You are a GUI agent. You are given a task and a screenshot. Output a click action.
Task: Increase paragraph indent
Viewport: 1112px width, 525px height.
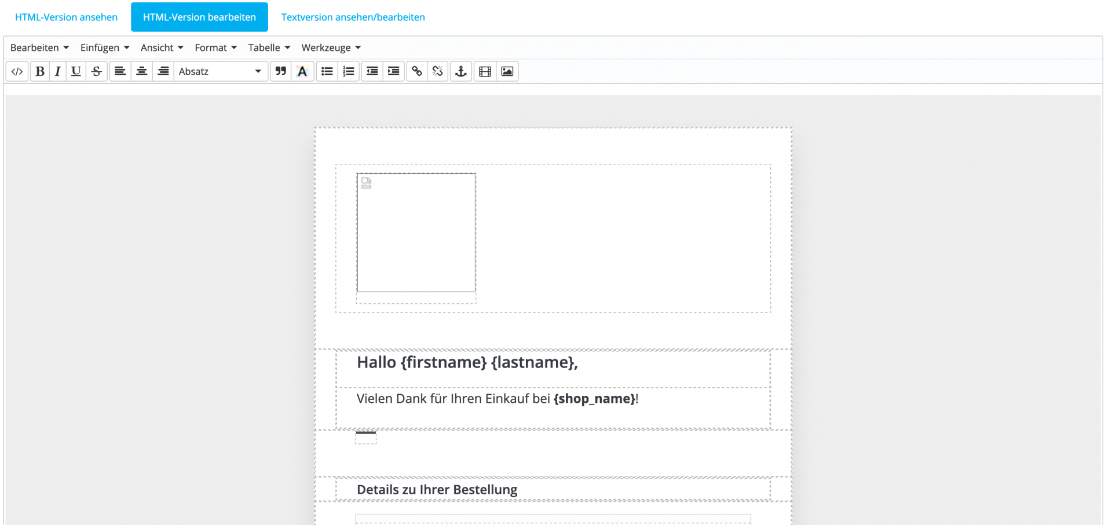pos(394,71)
